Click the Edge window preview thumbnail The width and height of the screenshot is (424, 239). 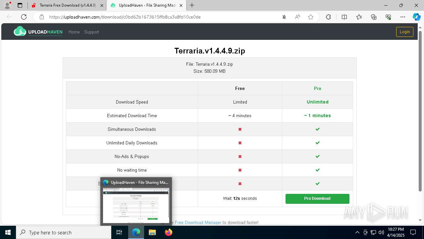pyautogui.click(x=136, y=205)
